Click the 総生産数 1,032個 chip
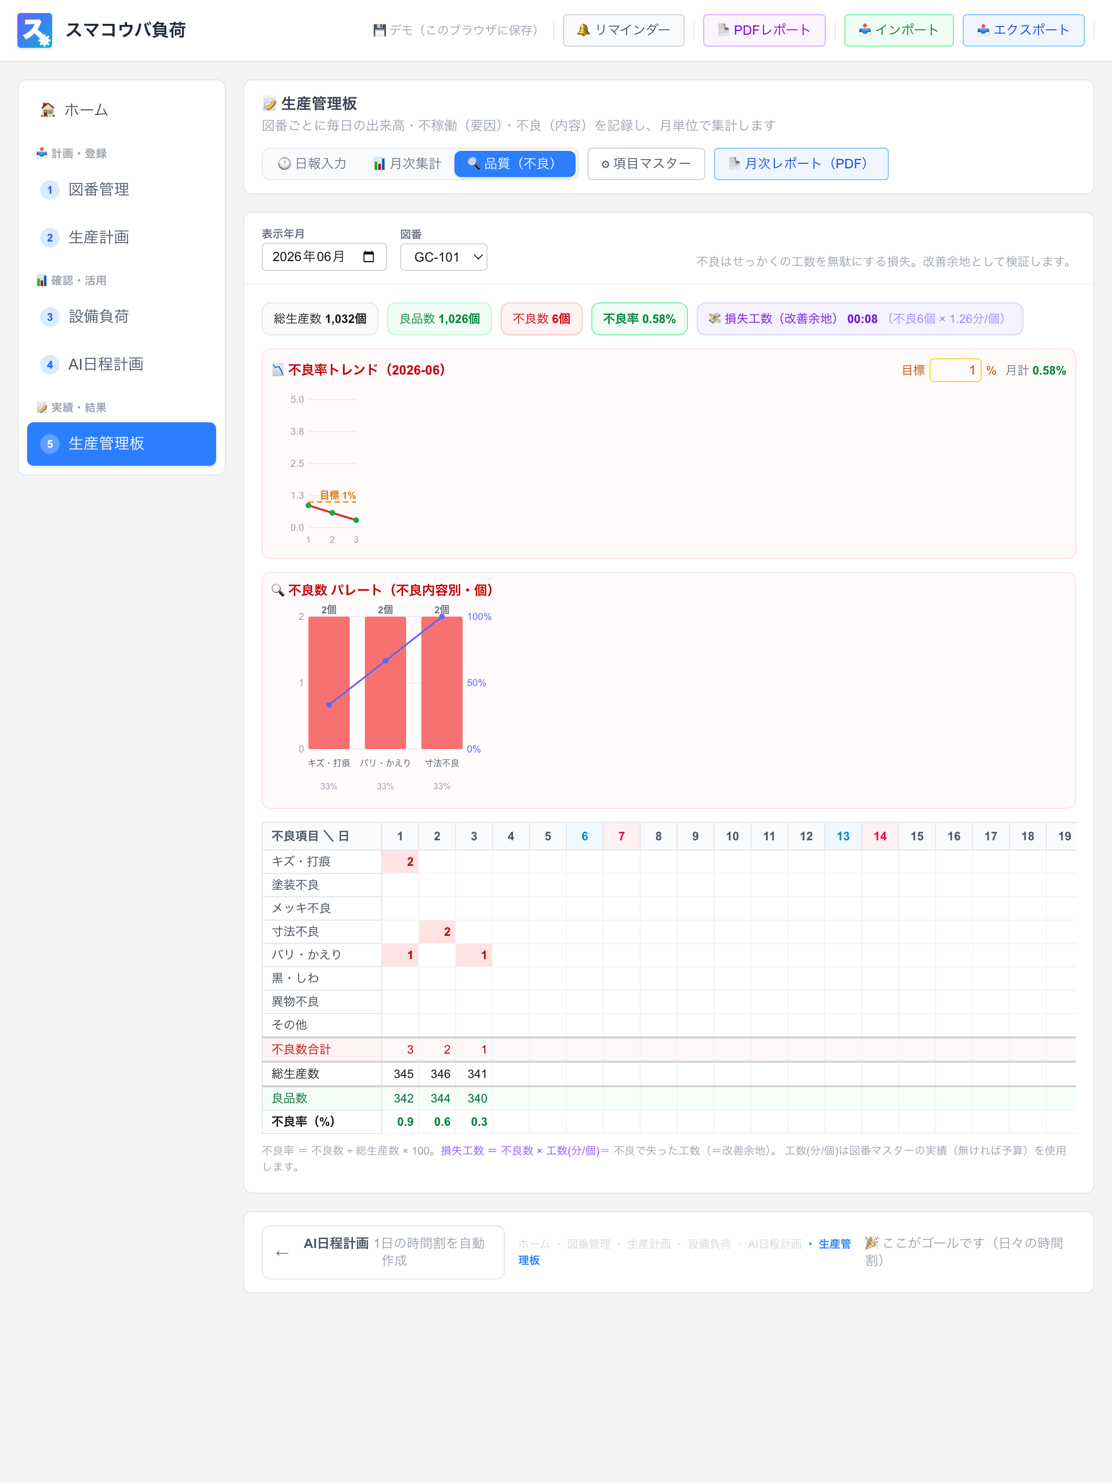The width and height of the screenshot is (1112, 1483). 320,319
